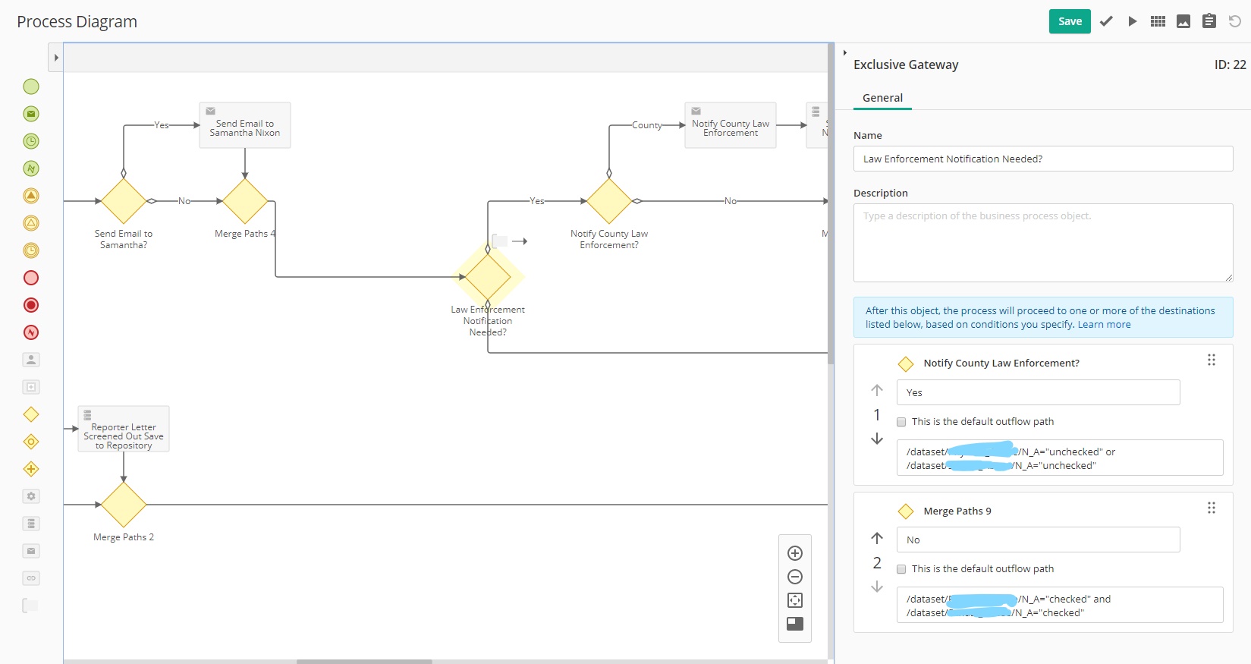Select the red end event with filled circle
Screen dimensions: 1251x664
31,305
